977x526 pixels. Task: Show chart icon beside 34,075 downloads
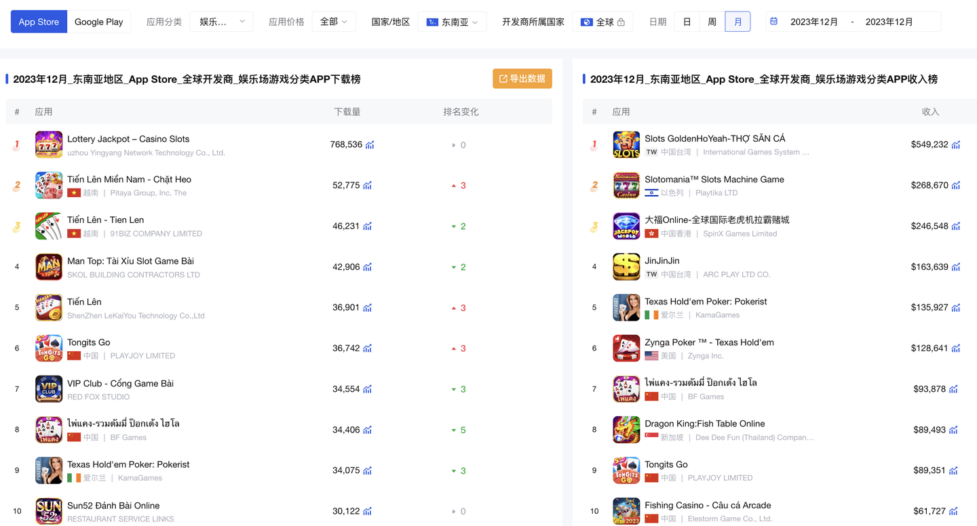pyautogui.click(x=367, y=470)
